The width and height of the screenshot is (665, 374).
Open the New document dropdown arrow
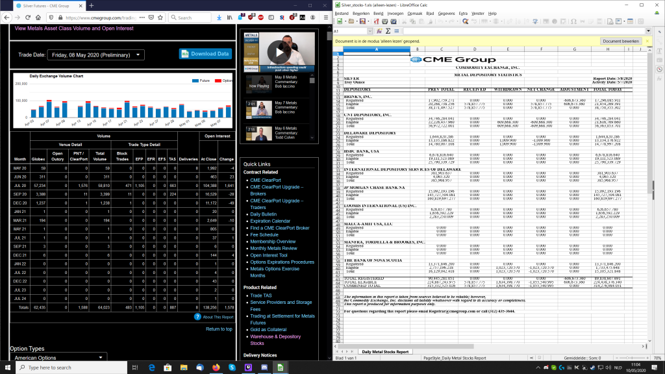click(345, 21)
